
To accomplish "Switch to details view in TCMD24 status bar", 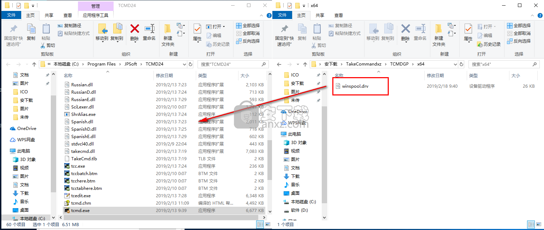I will point(260,224).
